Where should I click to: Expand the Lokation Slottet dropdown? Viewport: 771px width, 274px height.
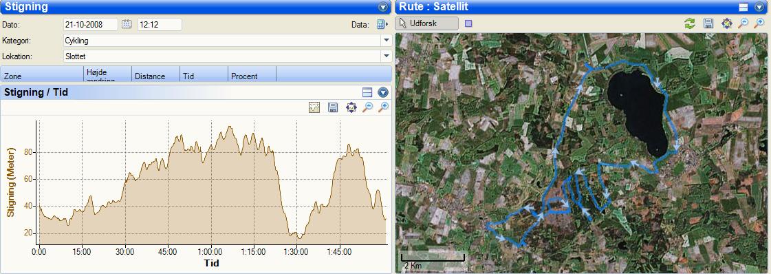point(386,56)
